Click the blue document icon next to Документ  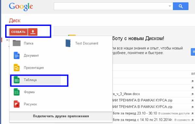point(17,55)
